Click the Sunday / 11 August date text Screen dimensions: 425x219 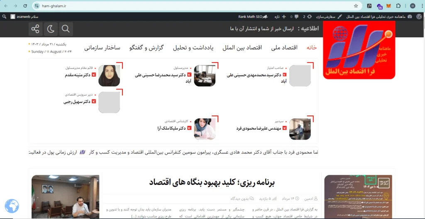(x=51, y=52)
